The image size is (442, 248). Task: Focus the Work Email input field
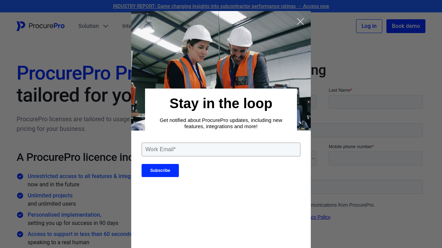[x=221, y=149]
